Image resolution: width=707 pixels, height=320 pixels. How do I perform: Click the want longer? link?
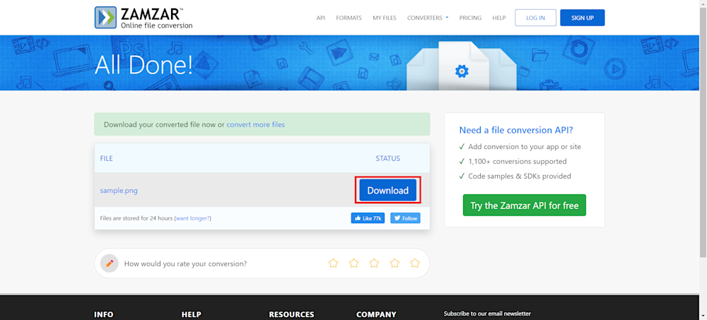pos(193,218)
